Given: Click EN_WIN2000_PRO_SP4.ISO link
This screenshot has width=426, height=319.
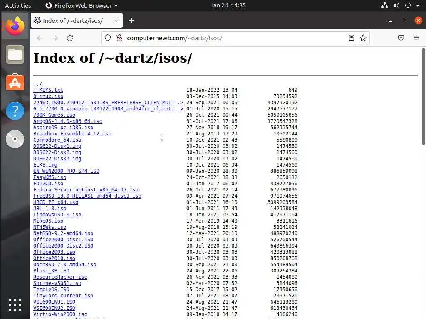Looking at the screenshot, I should [x=66, y=171].
